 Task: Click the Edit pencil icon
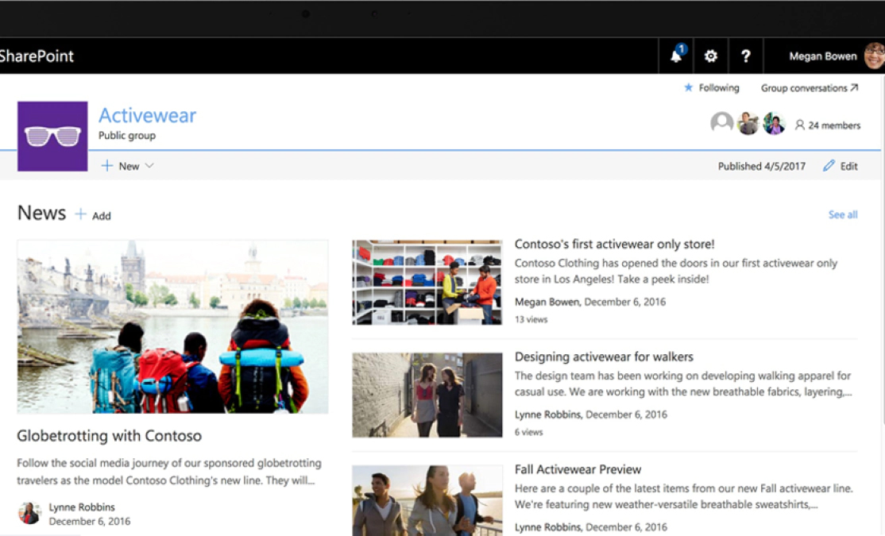coord(829,165)
